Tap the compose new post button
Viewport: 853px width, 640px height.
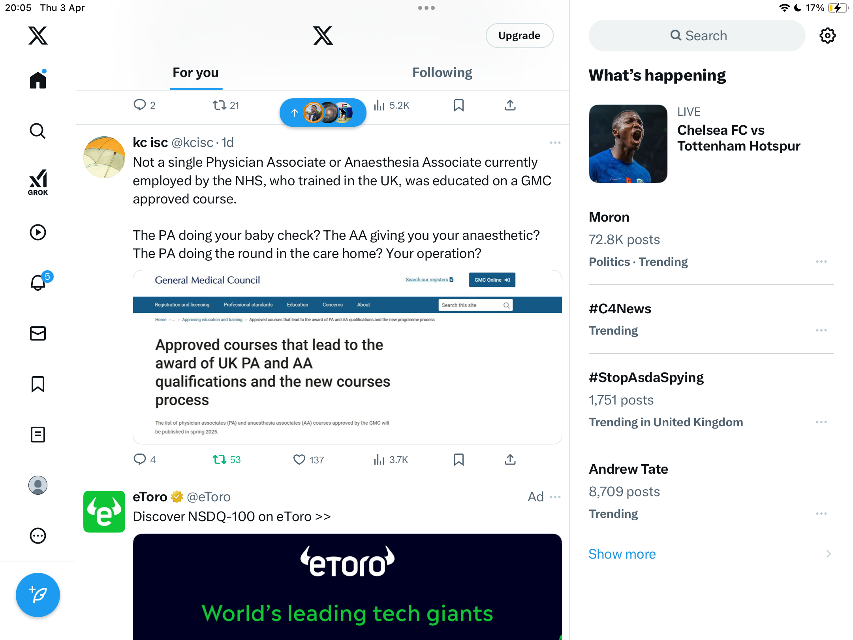(38, 595)
